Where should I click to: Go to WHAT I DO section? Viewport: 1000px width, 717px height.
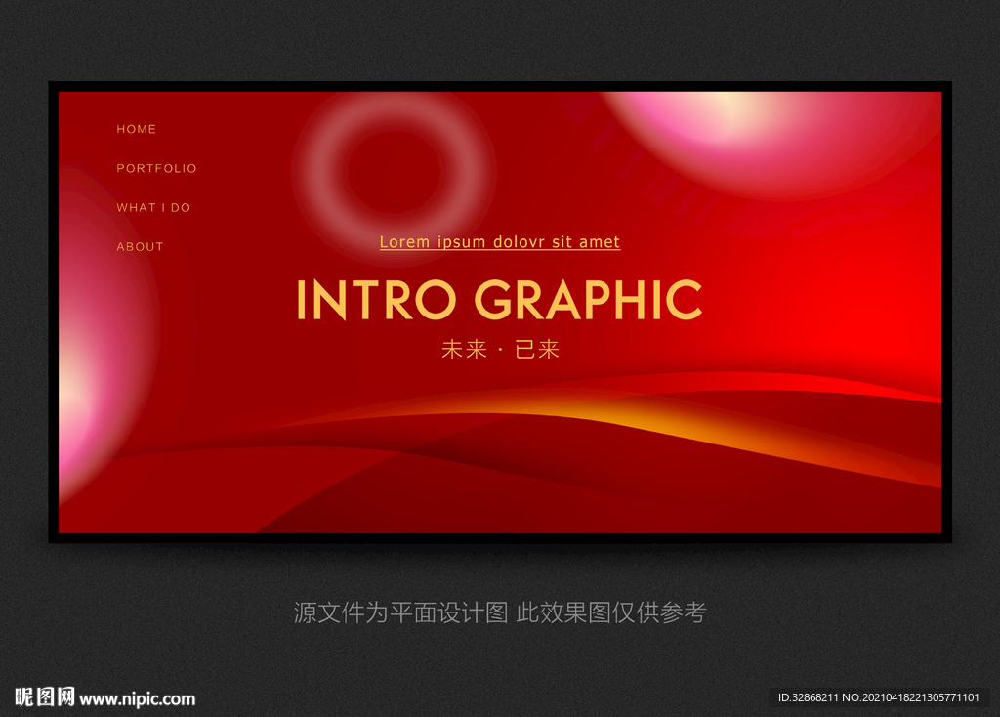pos(153,207)
